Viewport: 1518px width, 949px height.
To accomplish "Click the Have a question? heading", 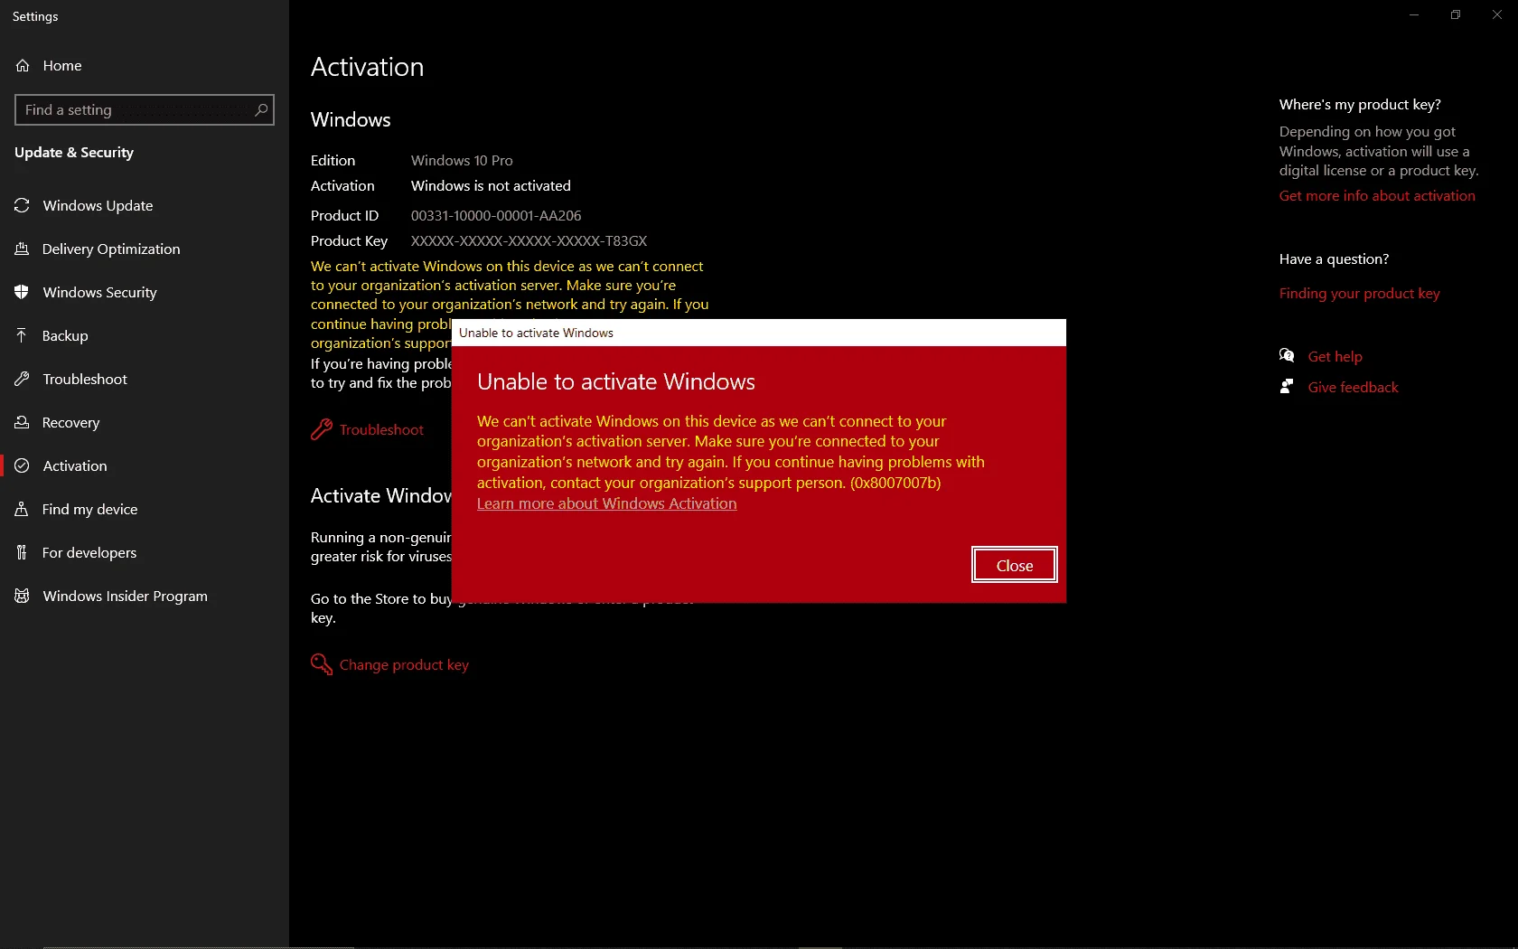I will (1334, 259).
